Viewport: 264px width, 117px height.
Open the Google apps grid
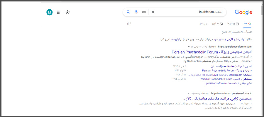coord(59,12)
